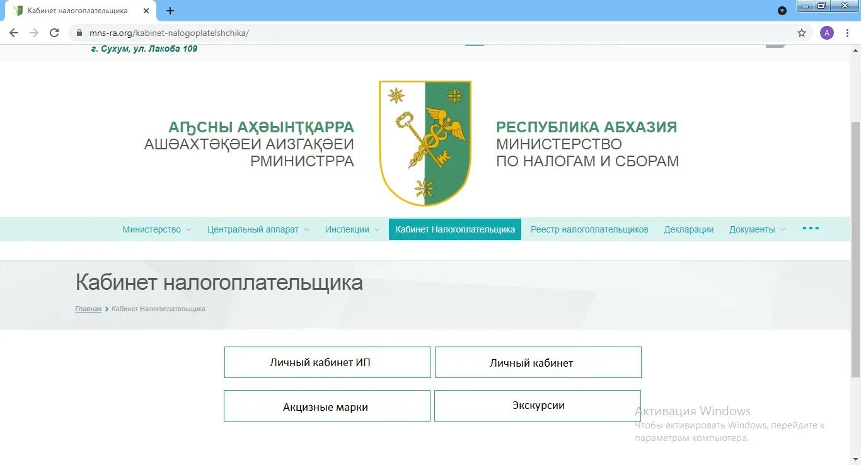Open Акцизные марки section
This screenshot has width=861, height=465.
coord(327,406)
